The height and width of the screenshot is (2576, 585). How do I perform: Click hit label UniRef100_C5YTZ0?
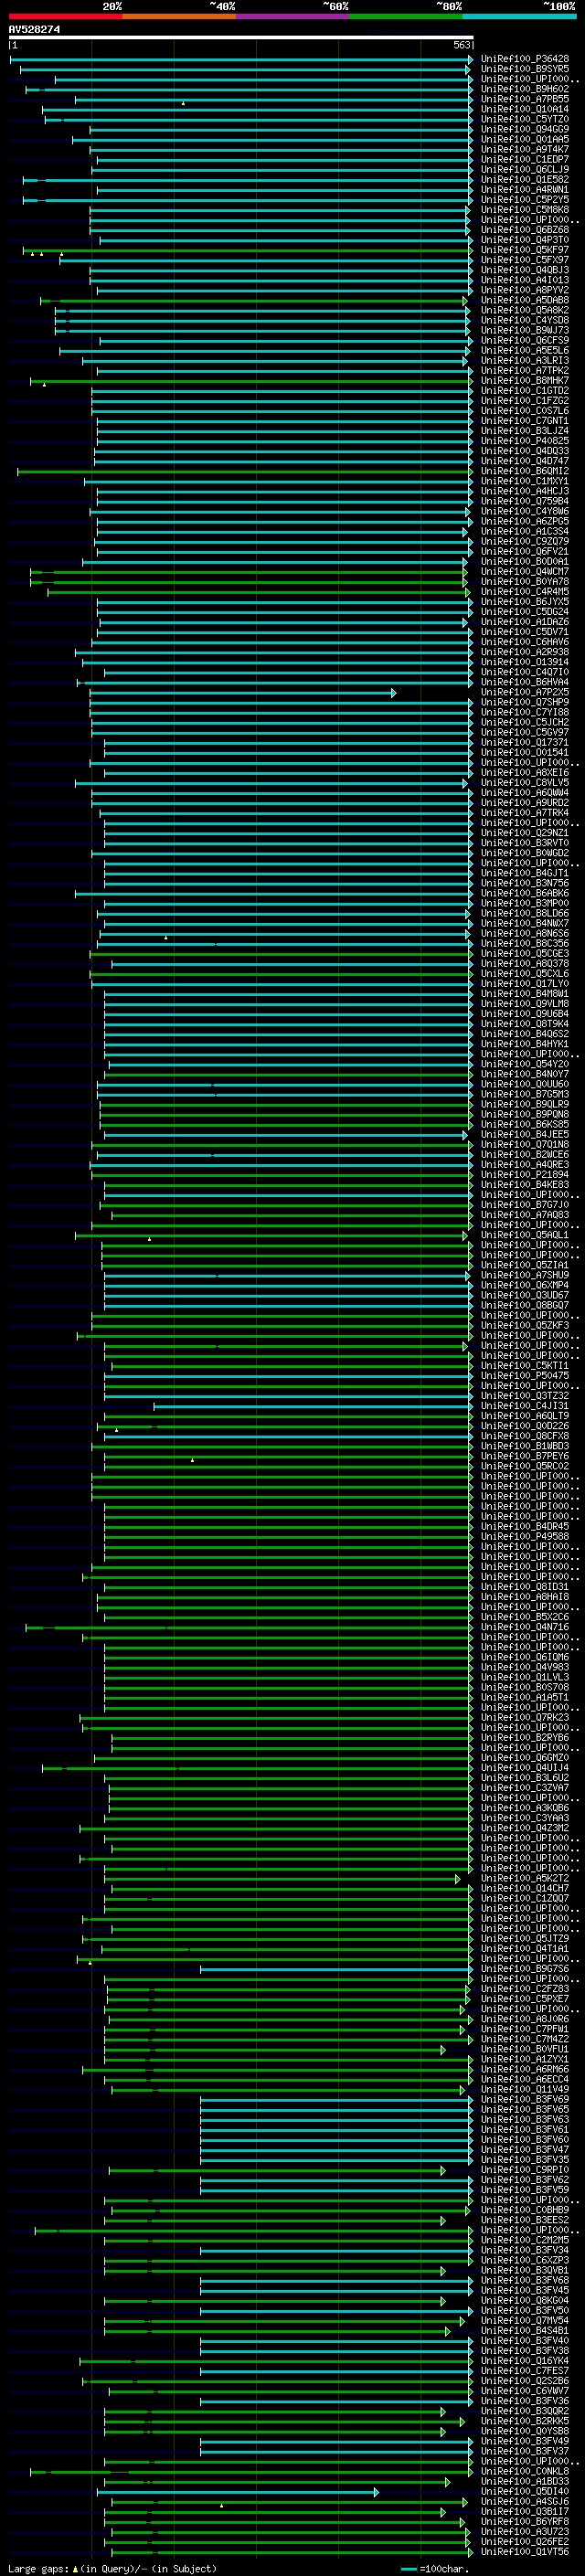[x=525, y=119]
